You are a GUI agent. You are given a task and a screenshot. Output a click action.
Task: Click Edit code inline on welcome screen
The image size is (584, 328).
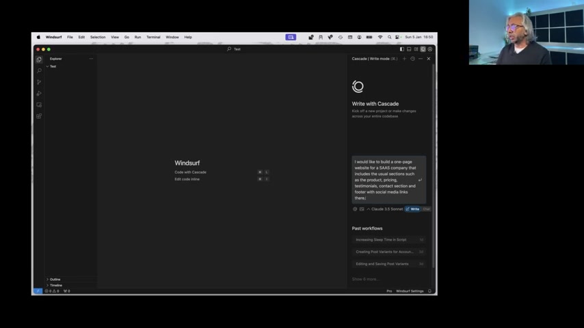coord(187,179)
